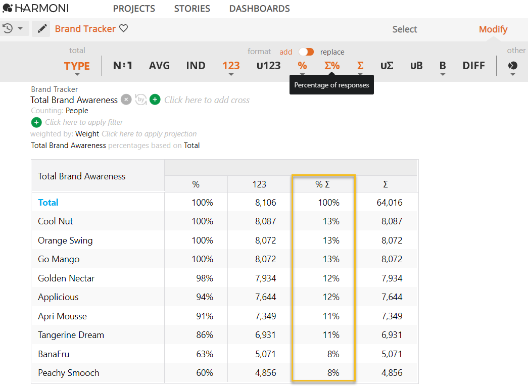Click the Σ column header
528x386 pixels.
coord(386,184)
